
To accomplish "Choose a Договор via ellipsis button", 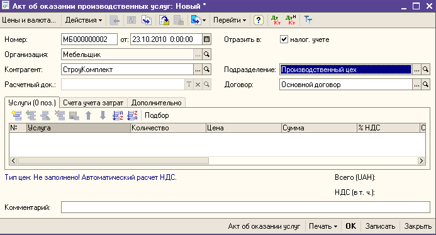I will coord(416,84).
